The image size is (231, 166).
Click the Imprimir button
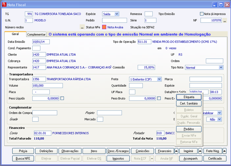[189, 151]
